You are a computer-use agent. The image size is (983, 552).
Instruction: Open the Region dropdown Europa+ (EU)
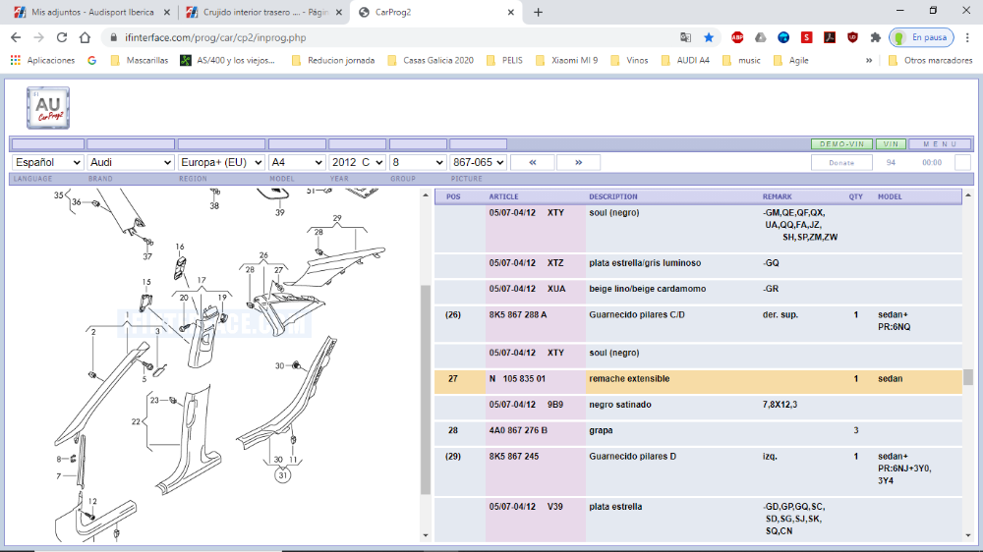[221, 162]
